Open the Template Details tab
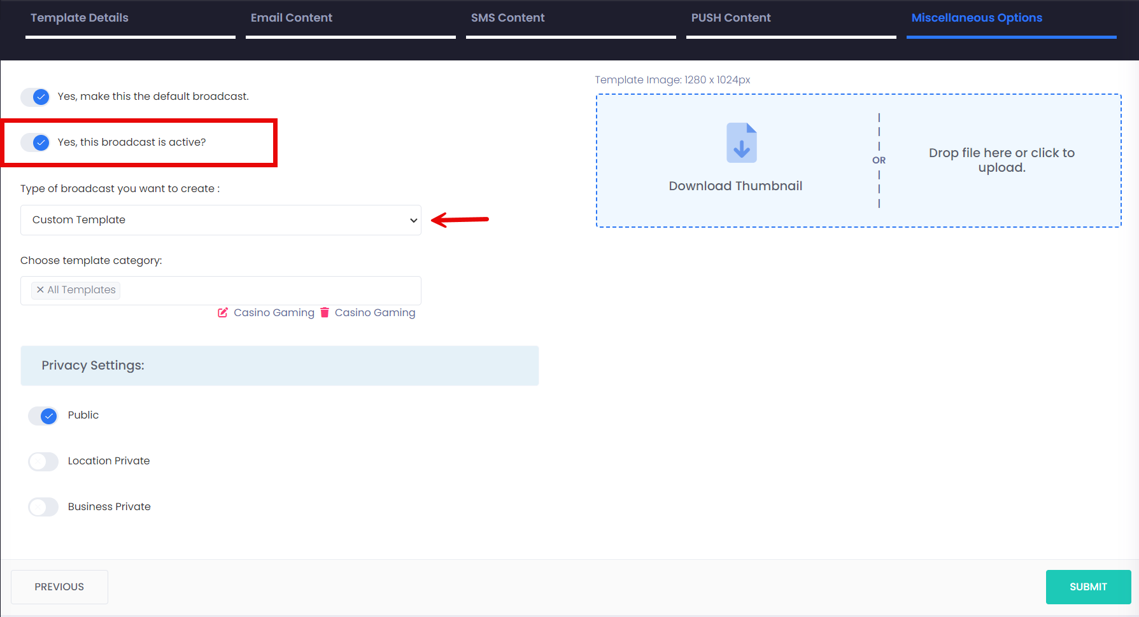The image size is (1139, 617). tap(80, 18)
